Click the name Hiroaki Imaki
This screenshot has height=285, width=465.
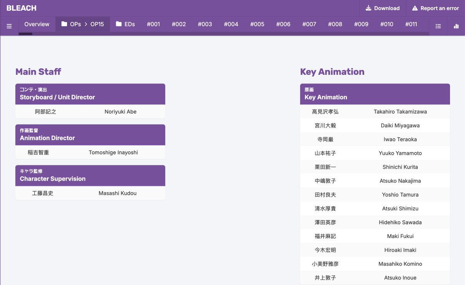400,250
